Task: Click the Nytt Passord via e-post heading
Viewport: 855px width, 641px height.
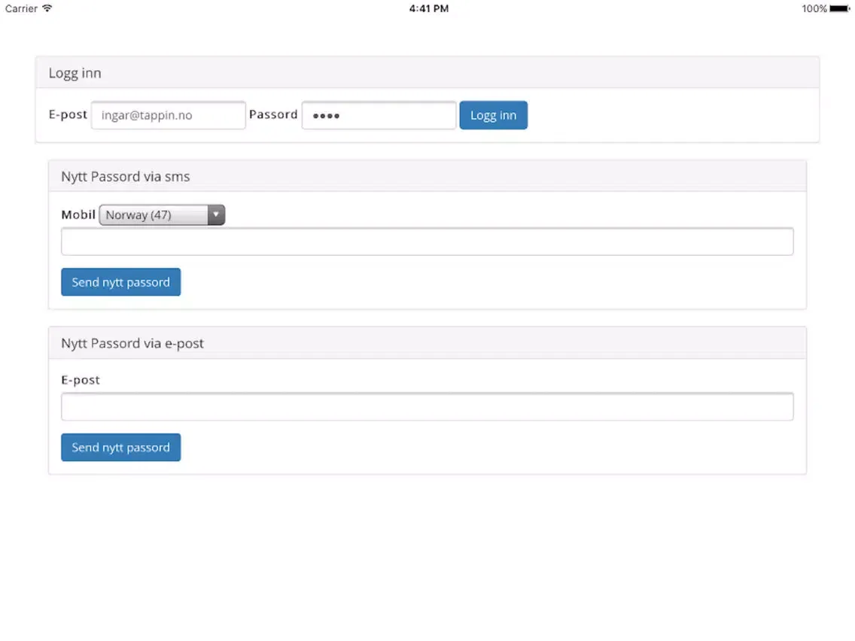Action: (x=132, y=343)
